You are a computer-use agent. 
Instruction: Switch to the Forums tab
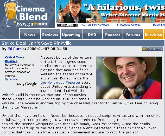click(x=133, y=35)
